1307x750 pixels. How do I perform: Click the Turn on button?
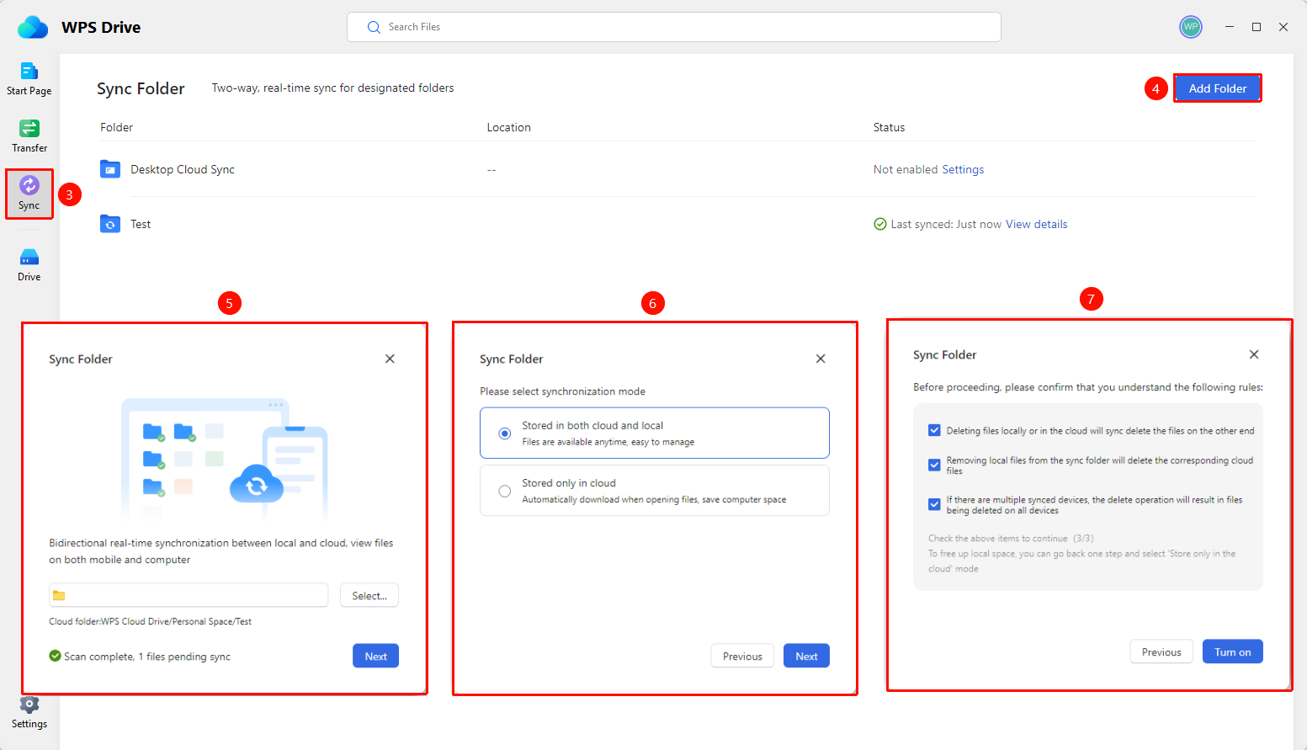1232,652
